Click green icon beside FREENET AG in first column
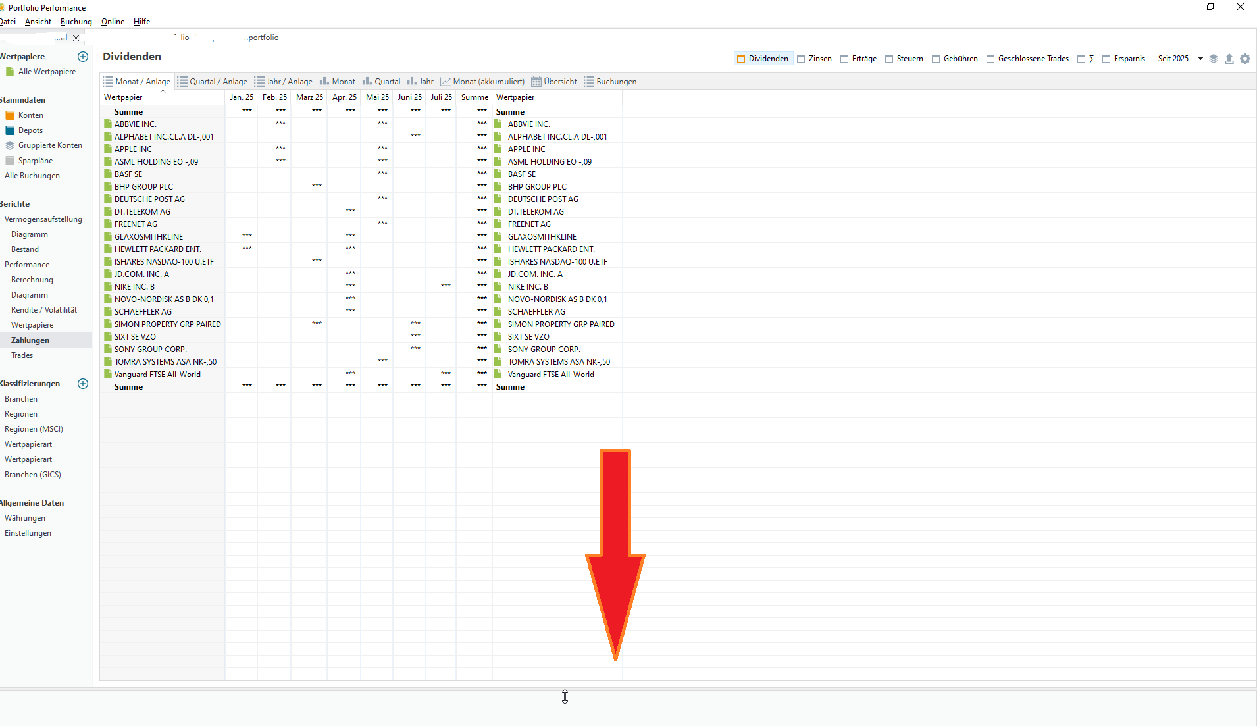Screen dimensions: 1257x726 tap(108, 224)
